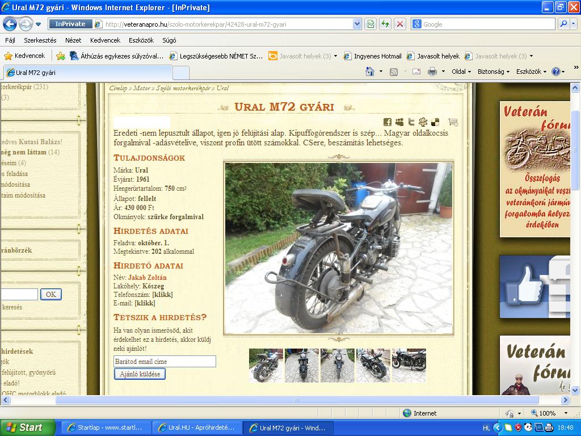Click the Delicious bookmark share icon
581x436 pixels.
435,122
